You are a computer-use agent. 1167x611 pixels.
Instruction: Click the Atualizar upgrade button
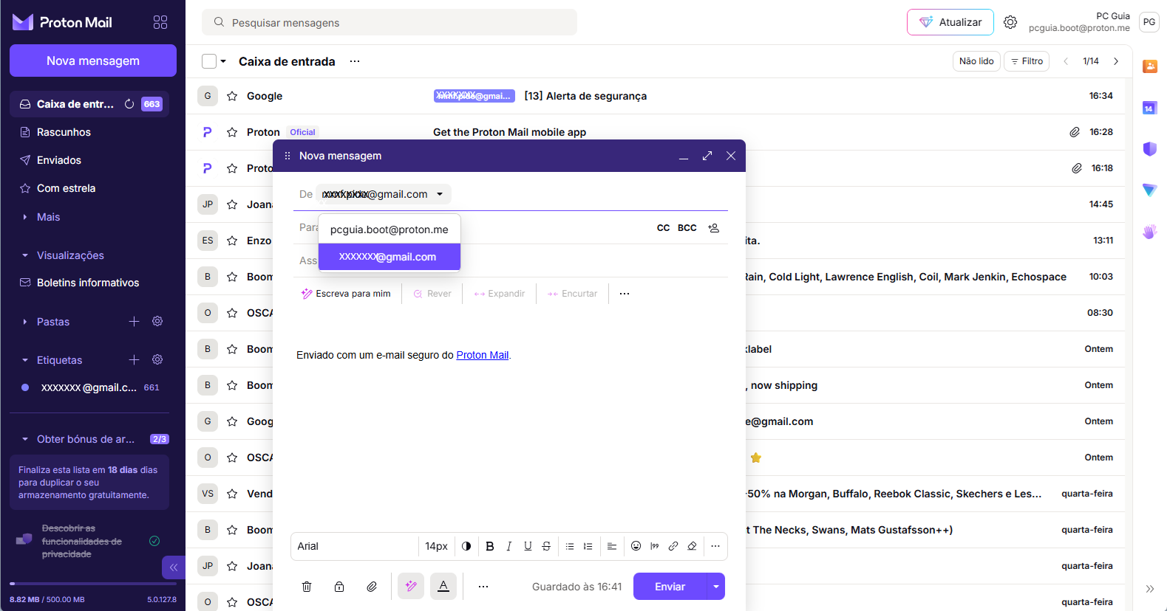[950, 22]
